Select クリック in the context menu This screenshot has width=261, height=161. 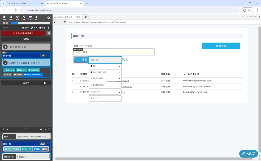(105, 59)
